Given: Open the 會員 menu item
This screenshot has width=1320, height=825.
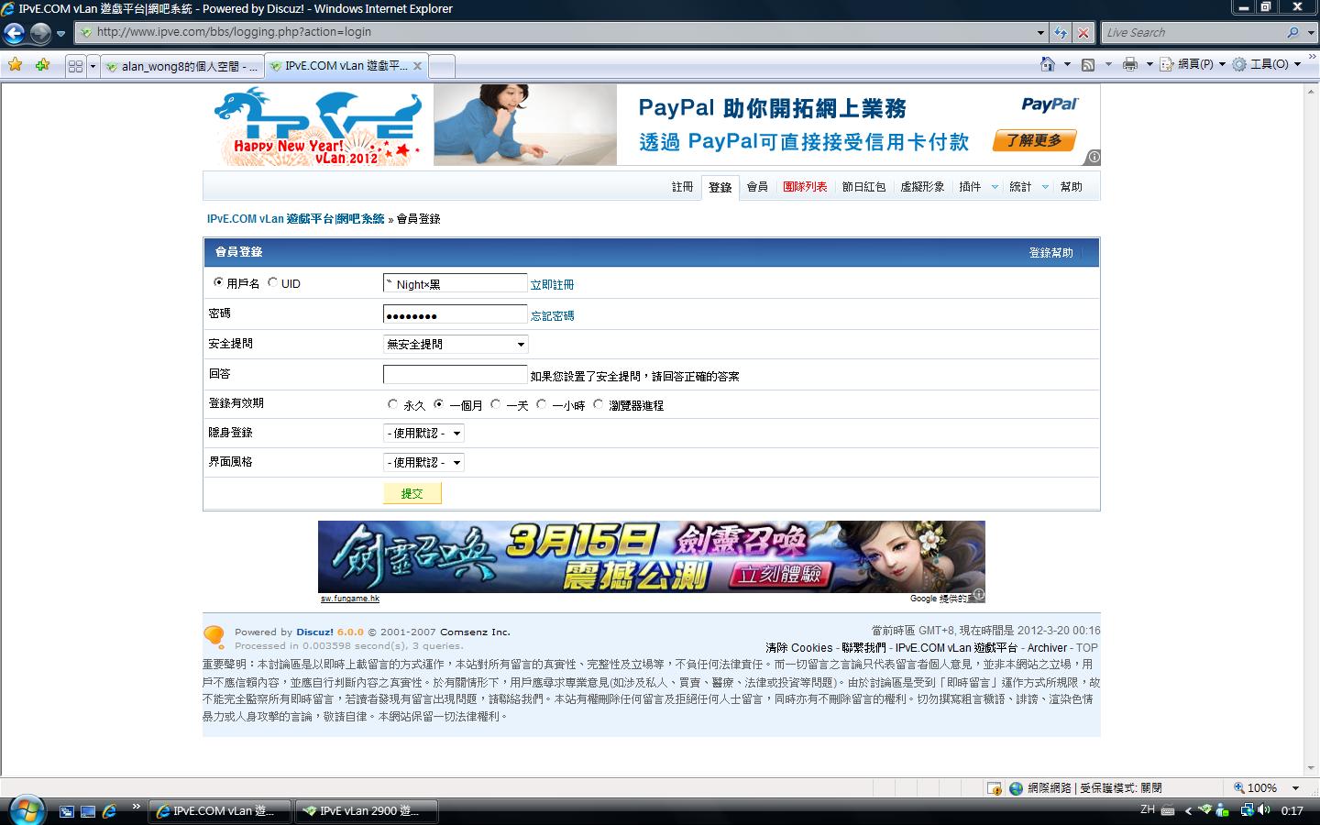Looking at the screenshot, I should tap(757, 187).
